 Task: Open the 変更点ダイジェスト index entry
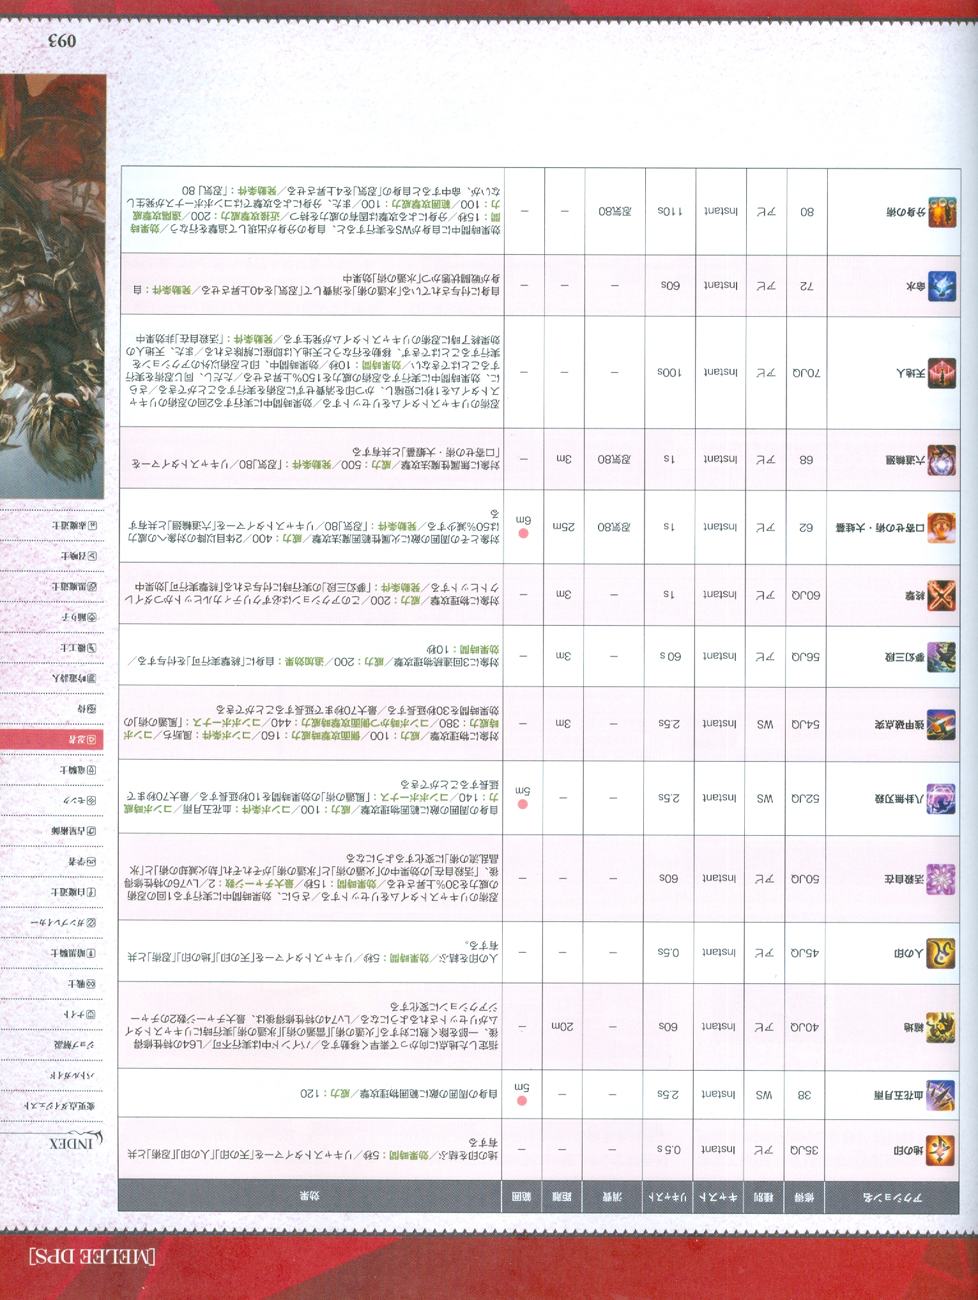pyautogui.click(x=59, y=1107)
